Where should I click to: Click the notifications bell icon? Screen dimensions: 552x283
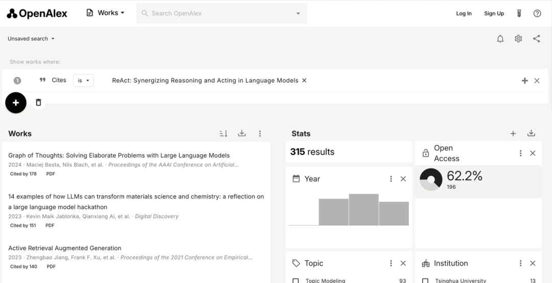500,39
